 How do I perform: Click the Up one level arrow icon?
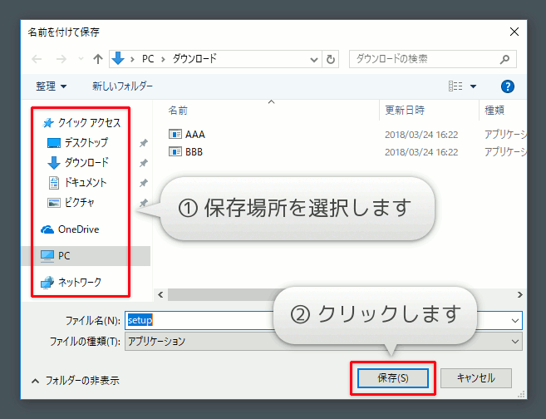pyautogui.click(x=98, y=59)
